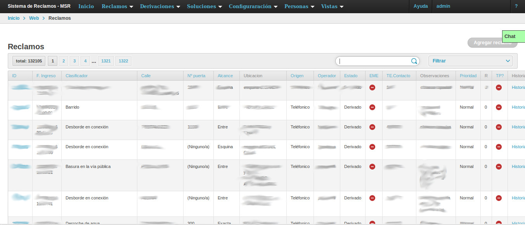Screen dimensions: 525x225
Task: Click the question mark help icon
Action: [516, 7]
